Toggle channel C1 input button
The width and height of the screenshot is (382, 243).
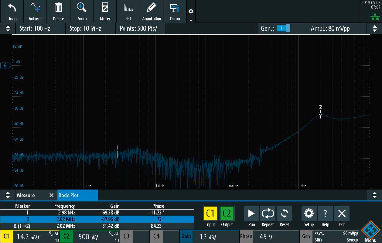pyautogui.click(x=210, y=214)
